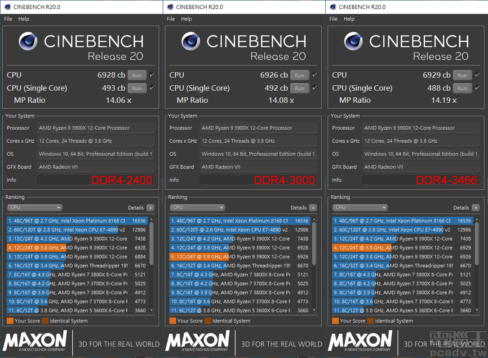
Task: Click the Cinebench cube icon in DDR4-2400 title bar
Action: pos(7,7)
